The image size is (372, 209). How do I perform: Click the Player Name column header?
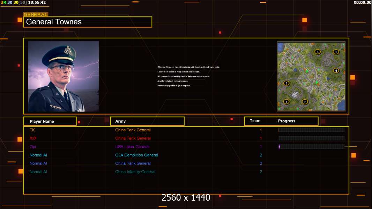(x=50, y=121)
